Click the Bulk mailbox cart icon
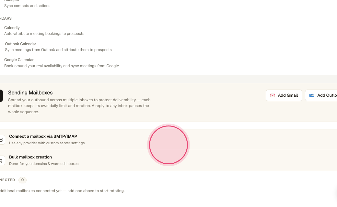Image resolution: width=337 pixels, height=207 pixels. [x=1, y=161]
